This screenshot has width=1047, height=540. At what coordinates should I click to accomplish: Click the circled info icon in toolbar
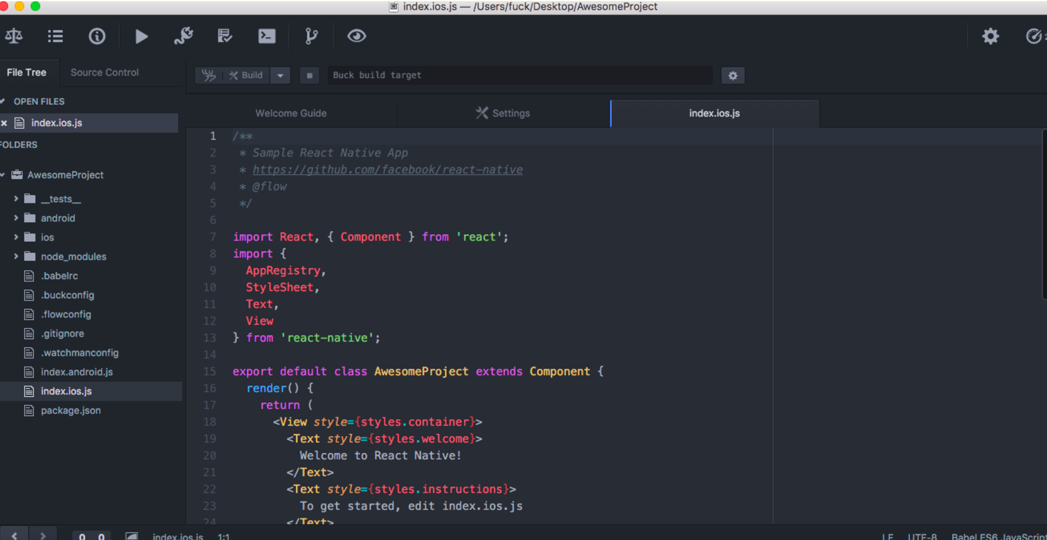[x=97, y=36]
